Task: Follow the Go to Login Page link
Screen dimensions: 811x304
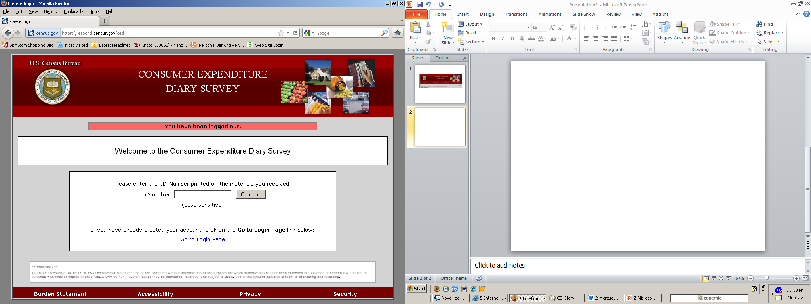Action: [202, 239]
